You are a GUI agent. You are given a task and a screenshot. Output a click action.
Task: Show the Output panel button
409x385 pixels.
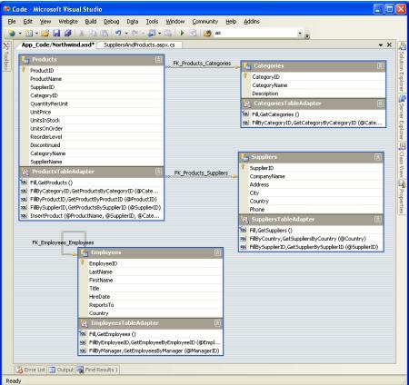click(x=61, y=370)
